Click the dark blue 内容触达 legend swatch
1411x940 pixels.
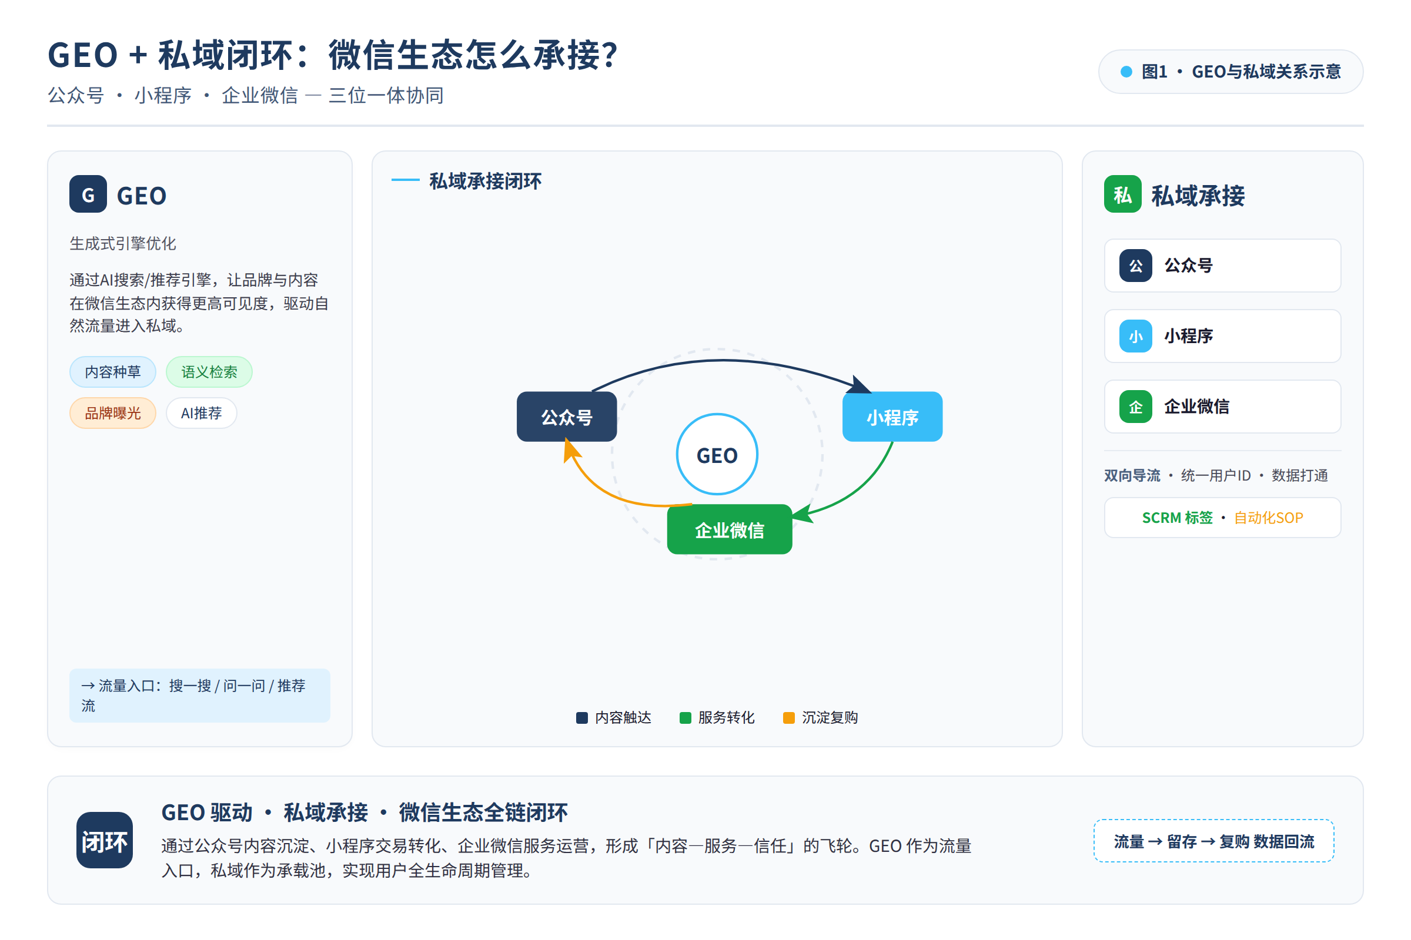(581, 718)
